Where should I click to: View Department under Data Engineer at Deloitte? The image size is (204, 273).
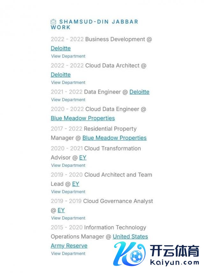pyautogui.click(x=68, y=100)
